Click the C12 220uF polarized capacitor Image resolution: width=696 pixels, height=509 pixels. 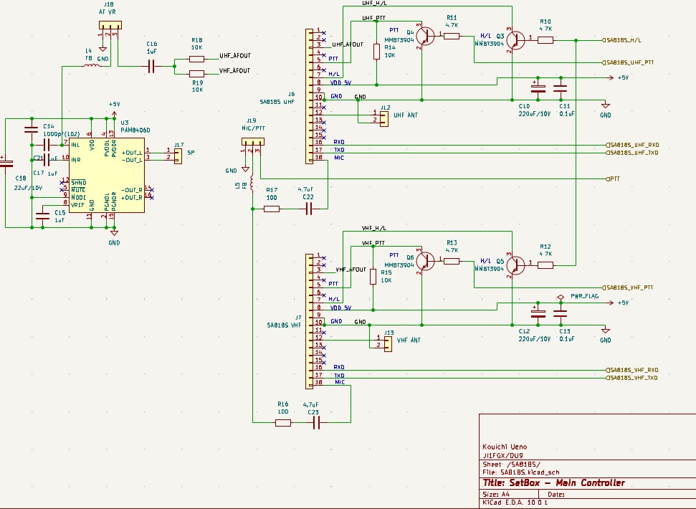coord(538,314)
